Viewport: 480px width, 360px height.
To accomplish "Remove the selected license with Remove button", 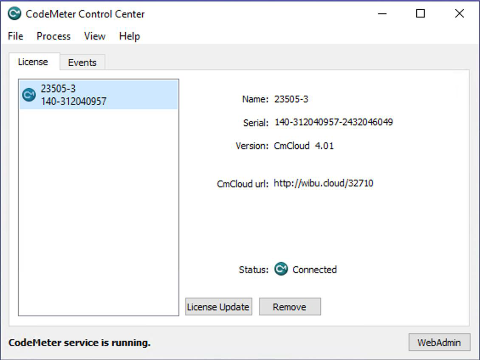I will tap(290, 307).
